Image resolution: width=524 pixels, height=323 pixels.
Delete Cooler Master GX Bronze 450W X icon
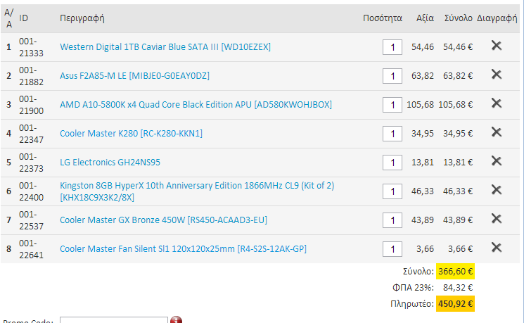tap(497, 219)
